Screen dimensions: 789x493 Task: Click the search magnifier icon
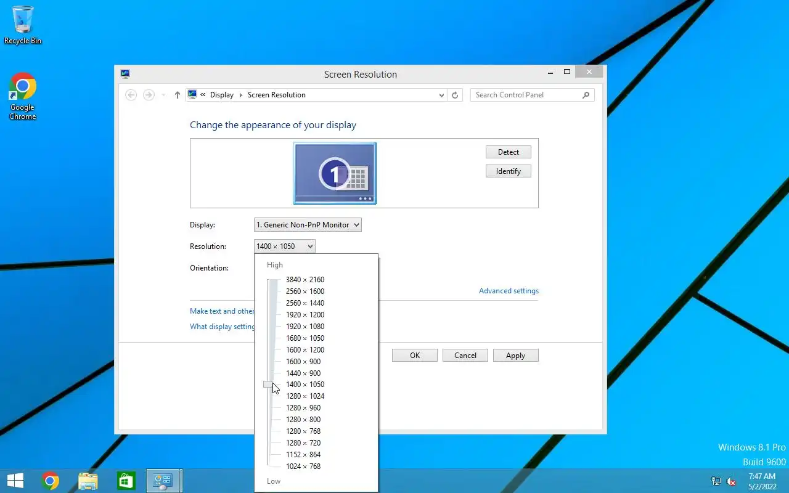click(x=586, y=95)
